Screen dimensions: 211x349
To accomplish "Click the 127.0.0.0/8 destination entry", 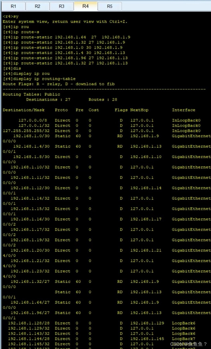I will tap(34, 121).
